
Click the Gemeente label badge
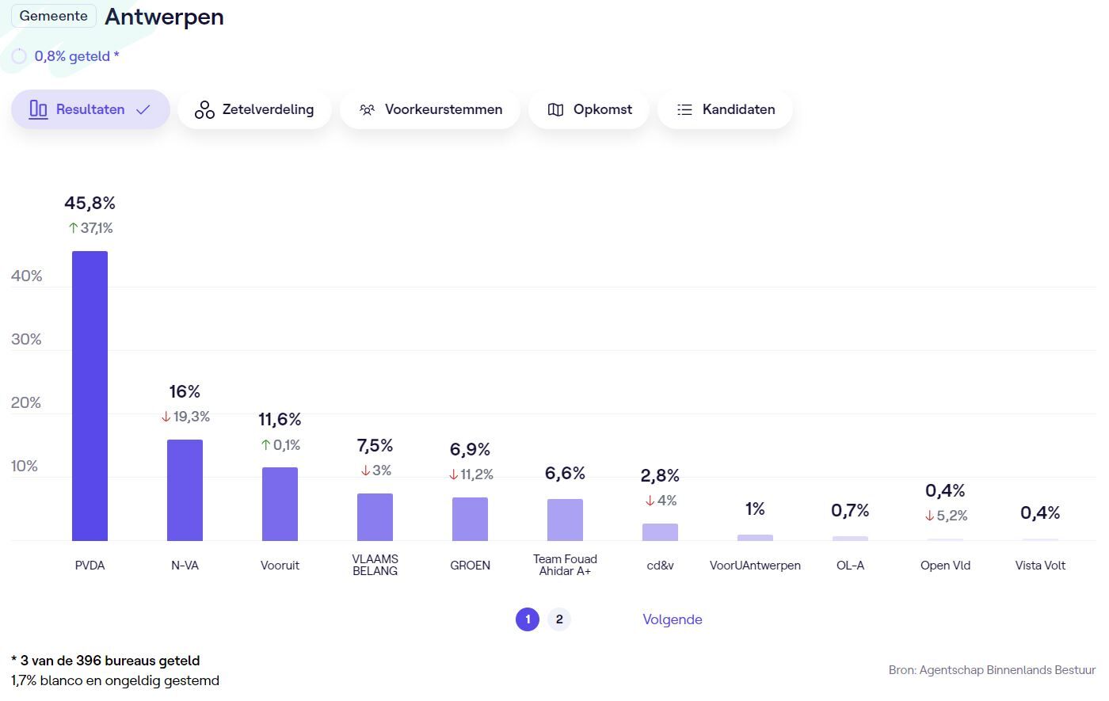[53, 16]
